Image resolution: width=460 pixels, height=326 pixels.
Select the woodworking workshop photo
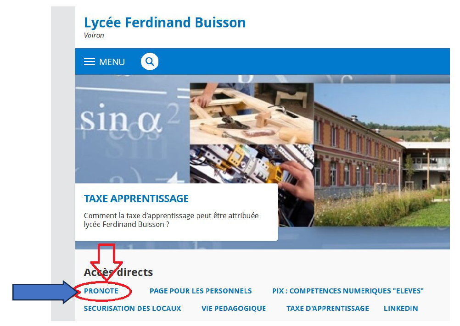click(252, 114)
